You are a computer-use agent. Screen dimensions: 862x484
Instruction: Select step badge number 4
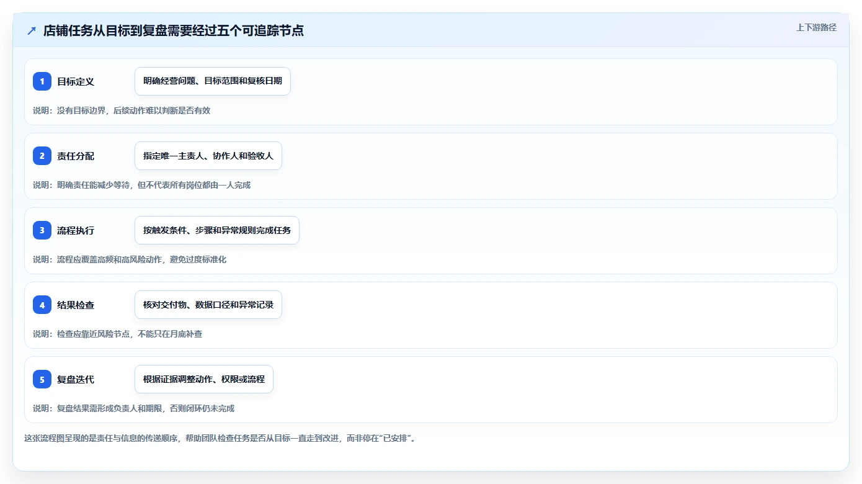(x=42, y=305)
